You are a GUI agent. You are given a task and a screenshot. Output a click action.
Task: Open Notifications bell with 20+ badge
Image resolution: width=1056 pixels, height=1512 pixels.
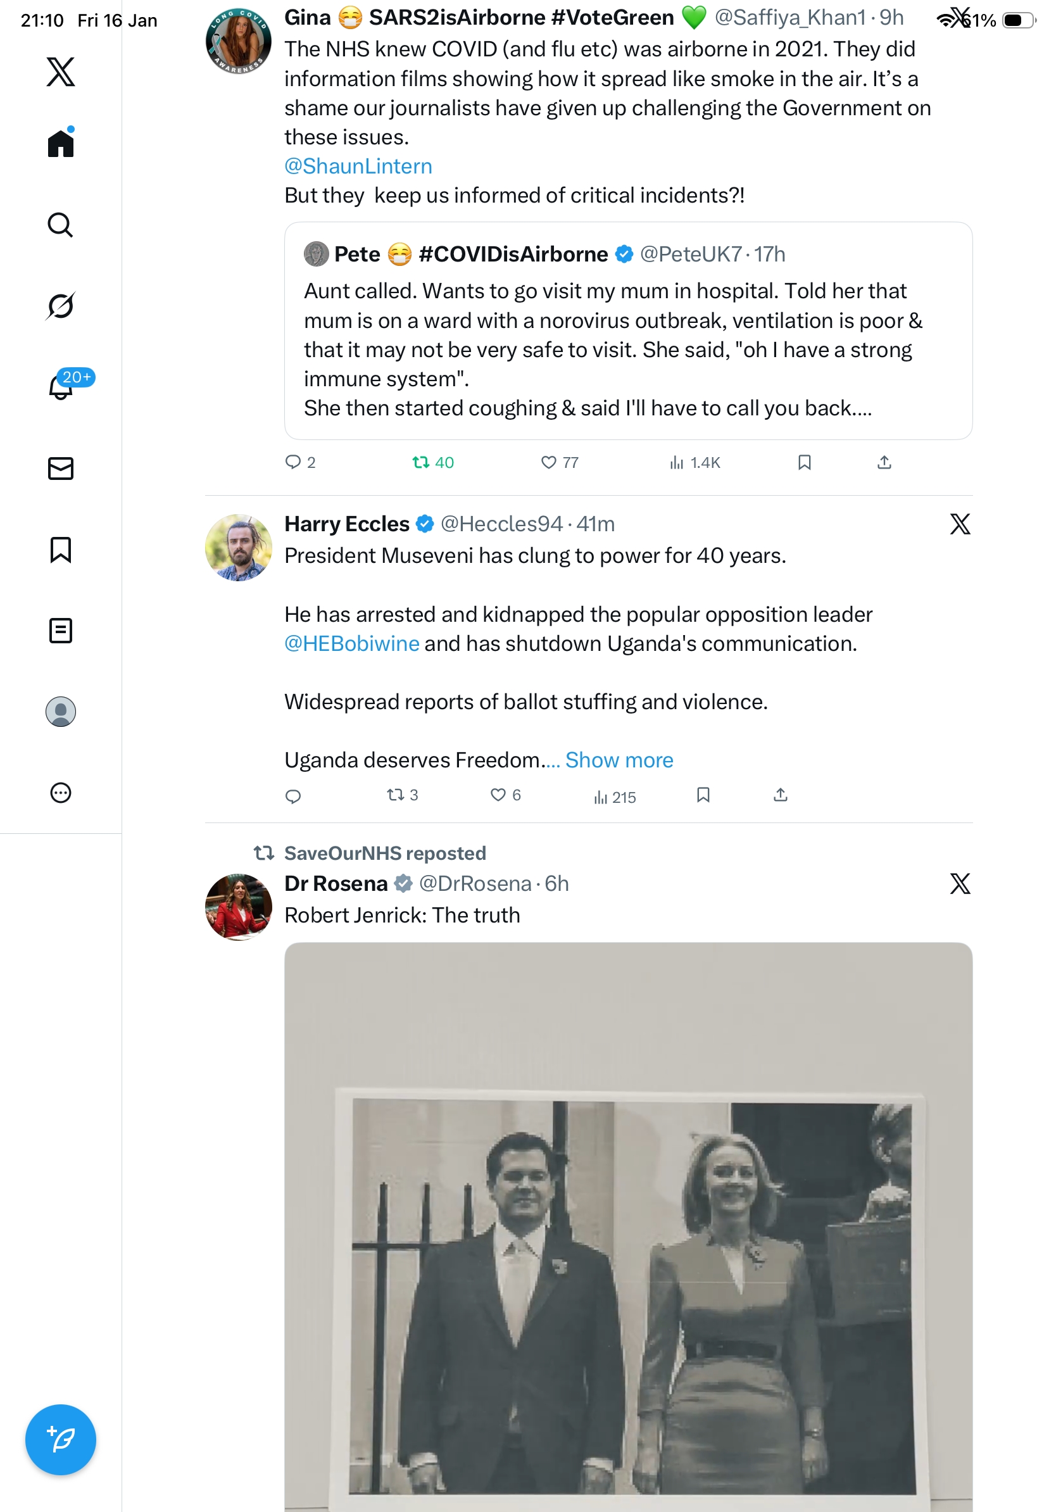coord(61,387)
